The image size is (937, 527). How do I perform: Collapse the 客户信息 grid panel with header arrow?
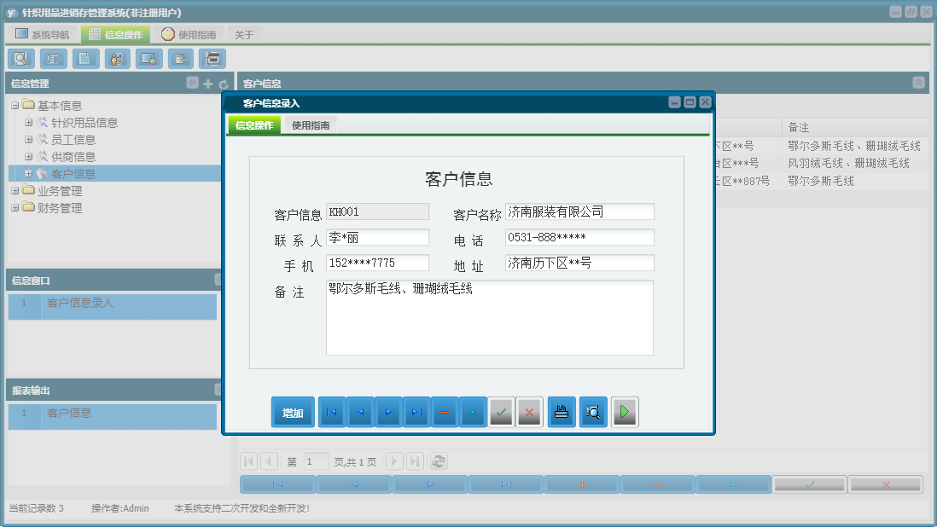[x=918, y=83]
